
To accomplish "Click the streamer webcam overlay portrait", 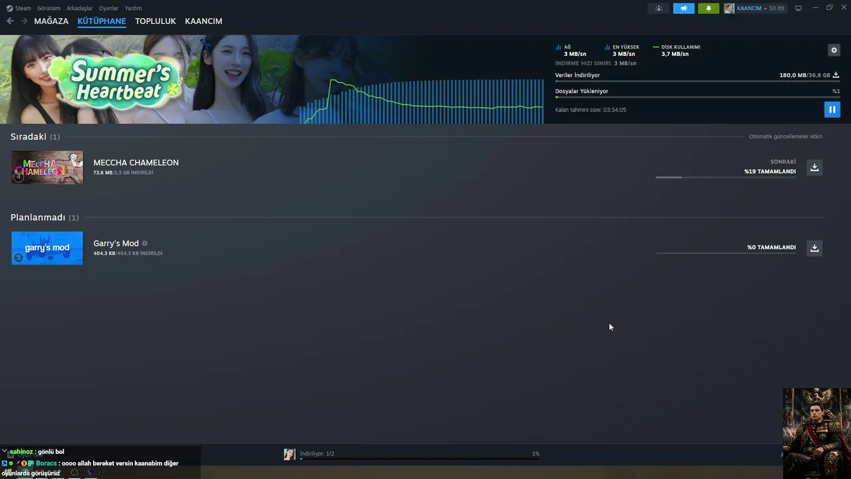I will [816, 433].
